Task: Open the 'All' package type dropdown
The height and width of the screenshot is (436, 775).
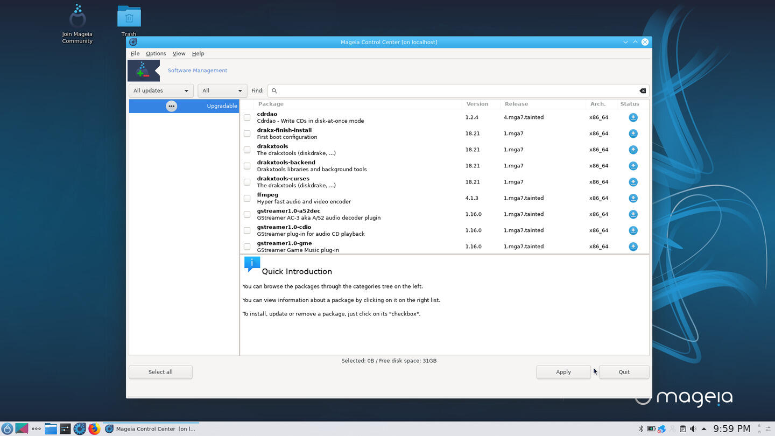Action: (x=222, y=91)
